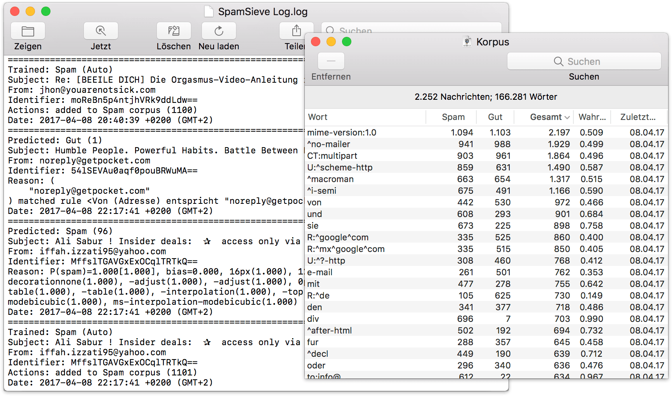The height and width of the screenshot is (396, 672).
Task: Select the word 'sie' row
Action: click(x=486, y=226)
